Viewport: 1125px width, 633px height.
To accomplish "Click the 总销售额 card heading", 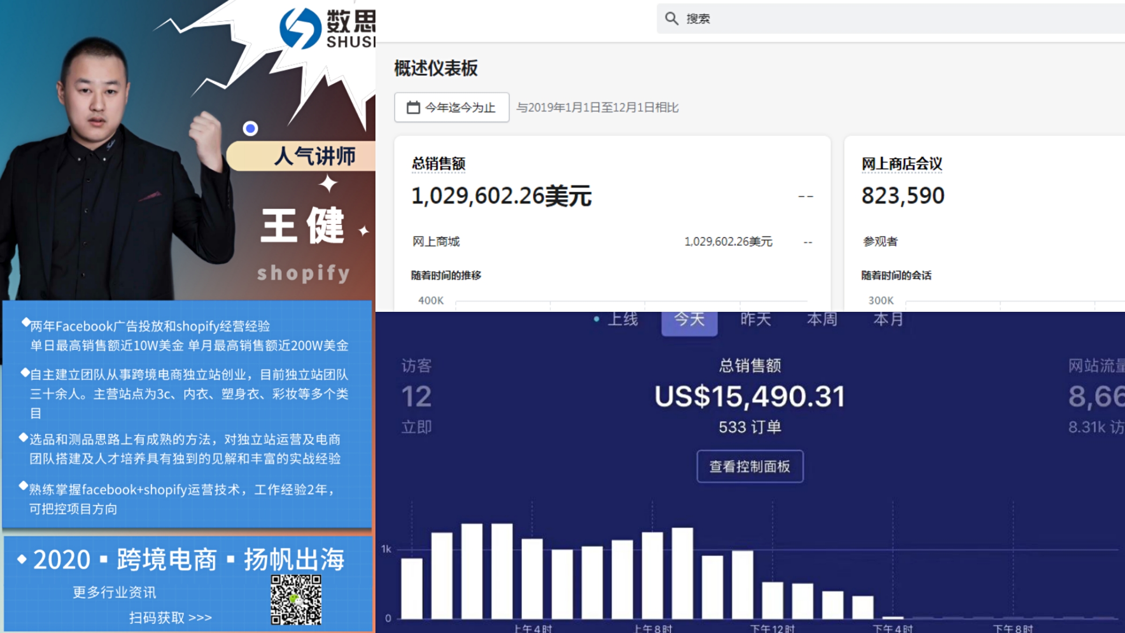I will pyautogui.click(x=438, y=164).
